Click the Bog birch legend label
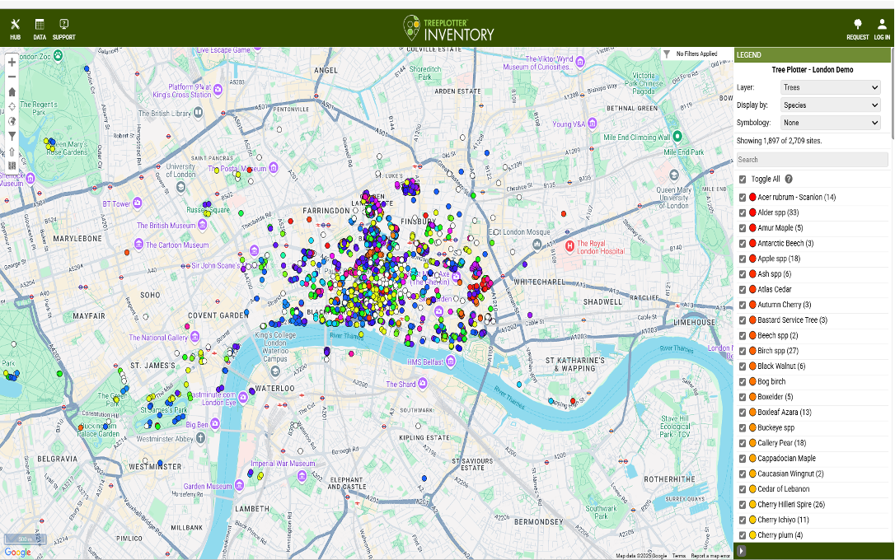 771,382
